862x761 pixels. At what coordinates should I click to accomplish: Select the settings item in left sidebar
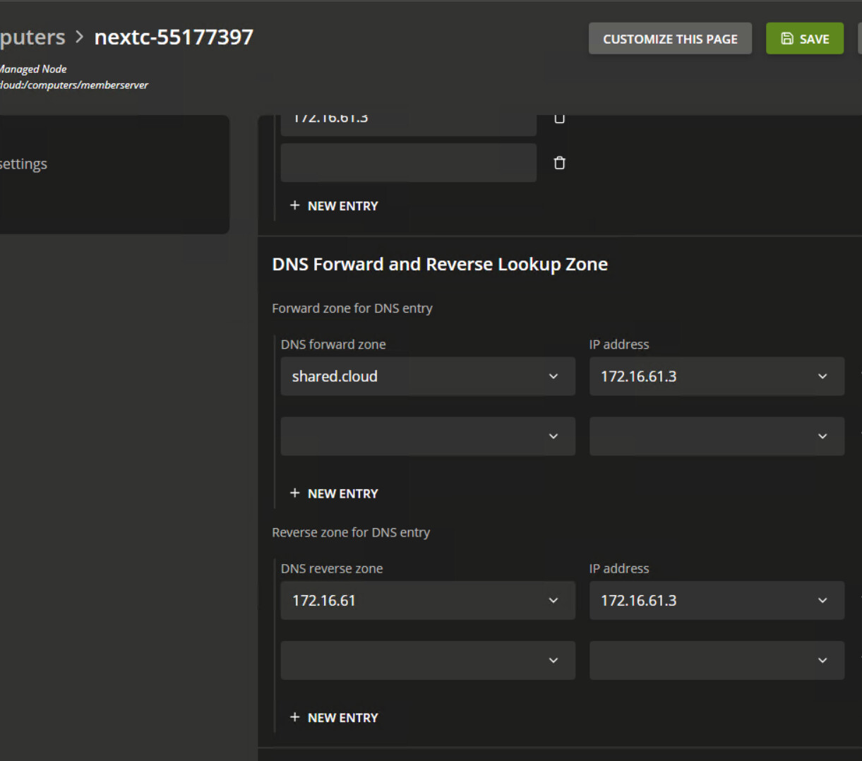click(x=23, y=164)
